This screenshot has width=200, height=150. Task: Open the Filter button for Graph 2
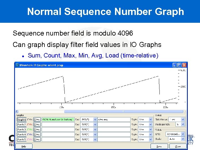[x=37, y=124]
